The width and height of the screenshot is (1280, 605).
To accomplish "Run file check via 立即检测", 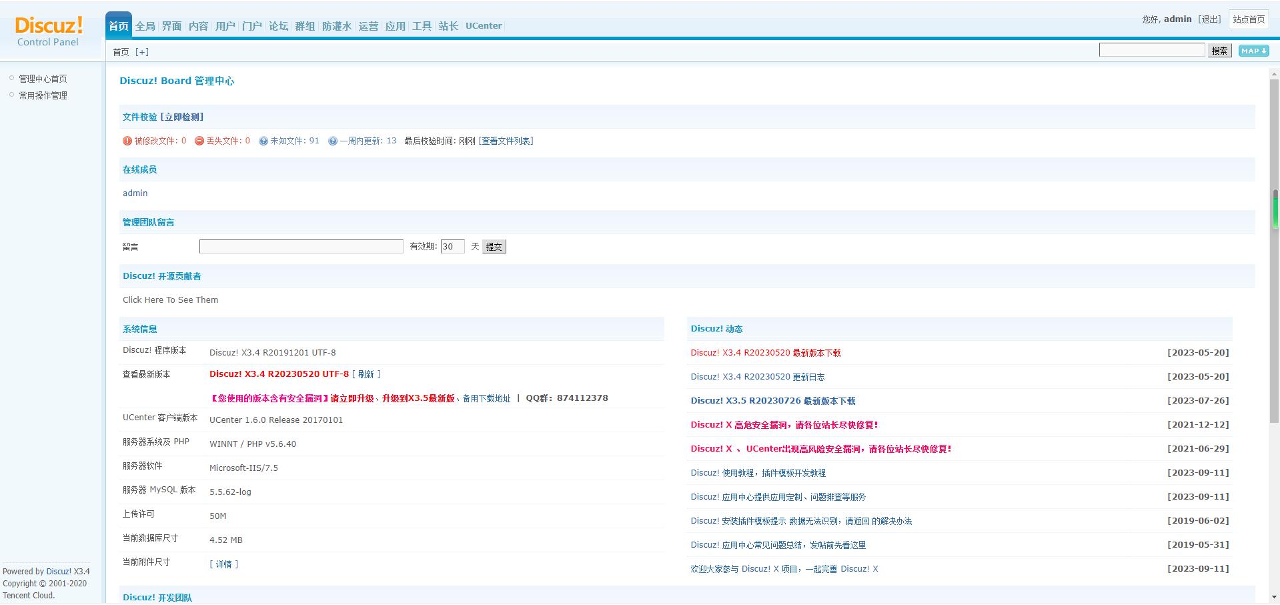I will click(182, 117).
